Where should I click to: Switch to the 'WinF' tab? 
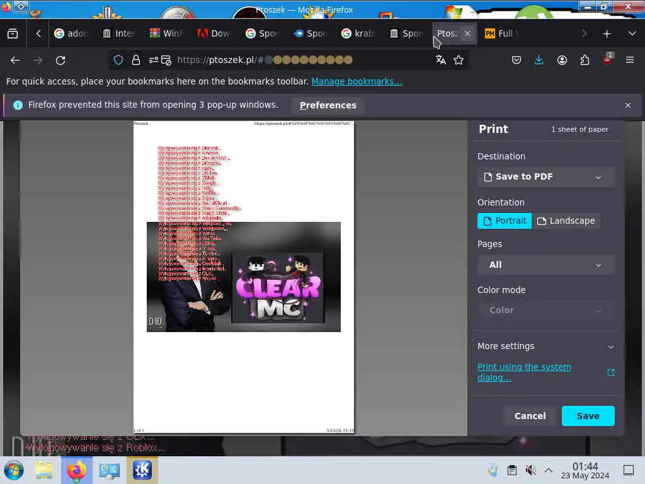(167, 33)
